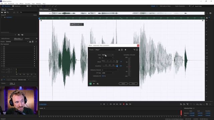This screenshot has width=214, height=120.
Task: Click New File icon in Files panel
Action: [x=8, y=12]
